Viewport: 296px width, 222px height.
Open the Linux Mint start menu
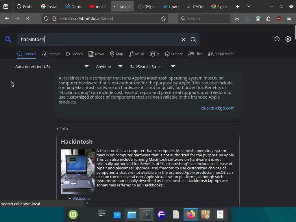click(73, 214)
